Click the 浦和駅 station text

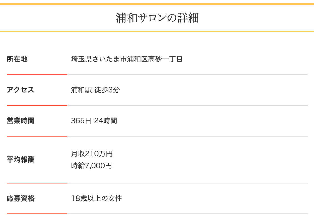[x=81, y=90]
